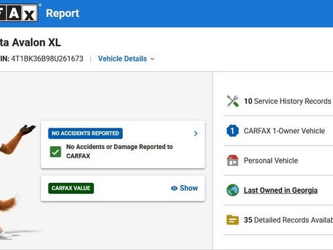Click the eye icon beside Show
The image size is (333, 250).
click(174, 189)
